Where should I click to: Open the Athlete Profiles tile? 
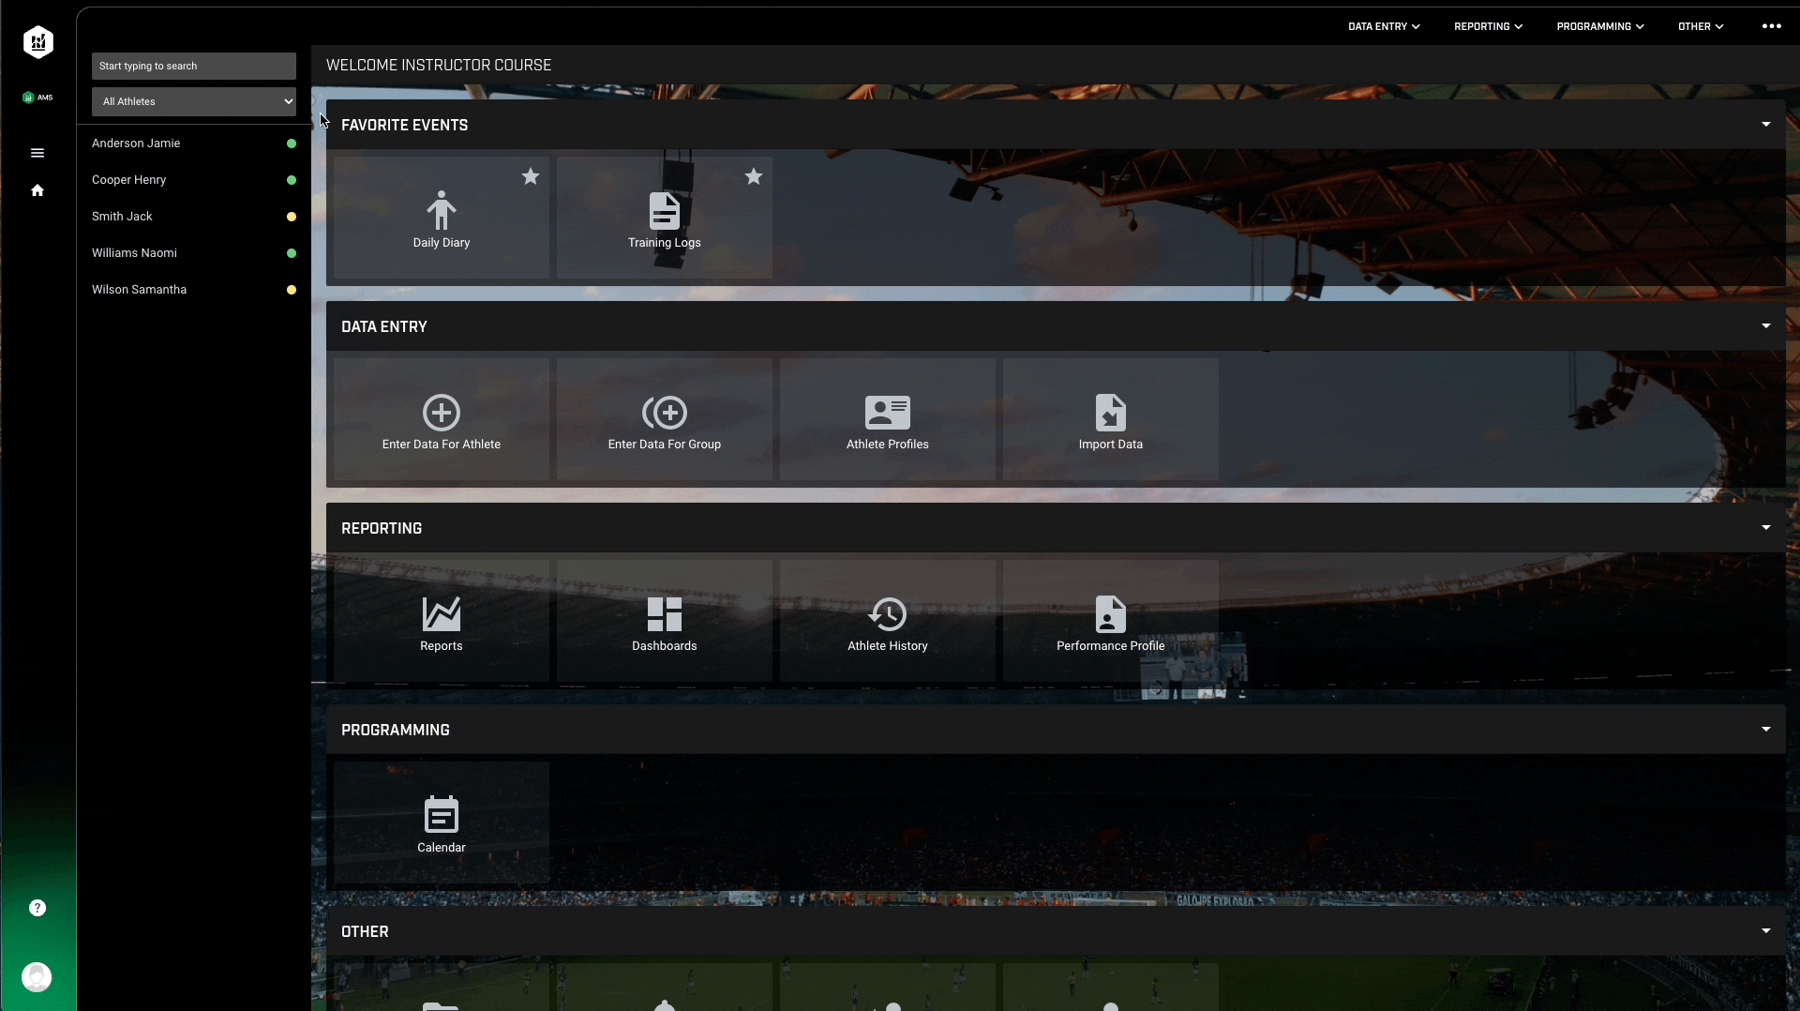[887, 420]
